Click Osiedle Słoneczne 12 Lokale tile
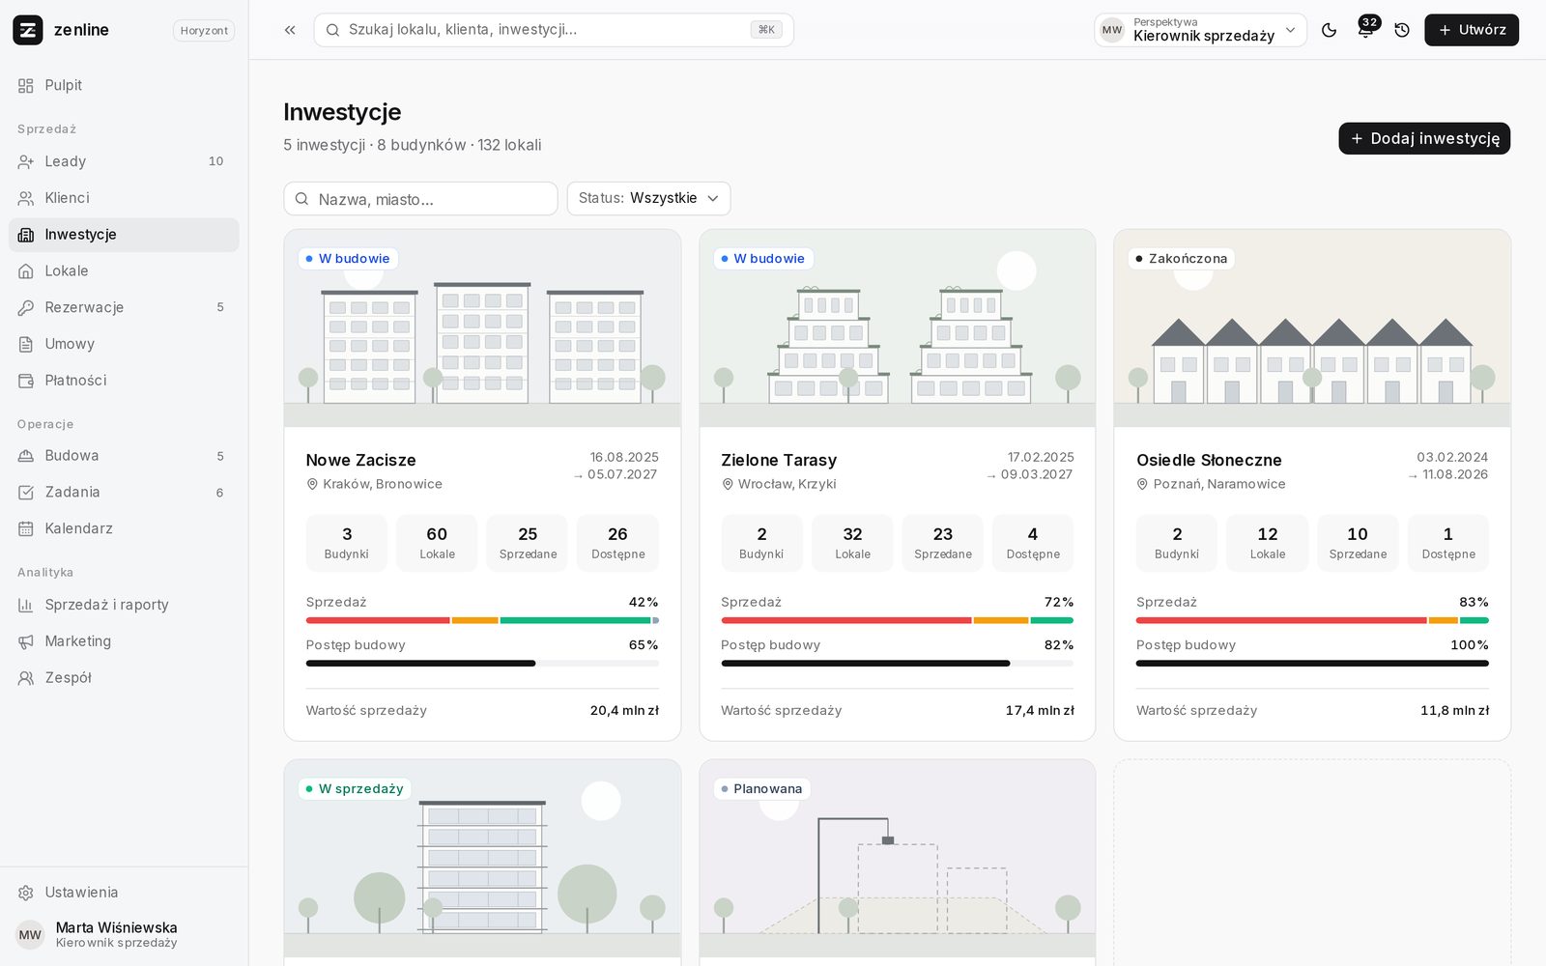This screenshot has height=966, width=1546. pos(1267,543)
